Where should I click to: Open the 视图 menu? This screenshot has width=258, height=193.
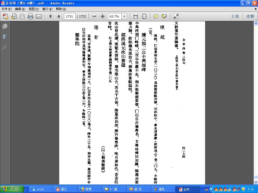pyautogui.click(x=34, y=9)
